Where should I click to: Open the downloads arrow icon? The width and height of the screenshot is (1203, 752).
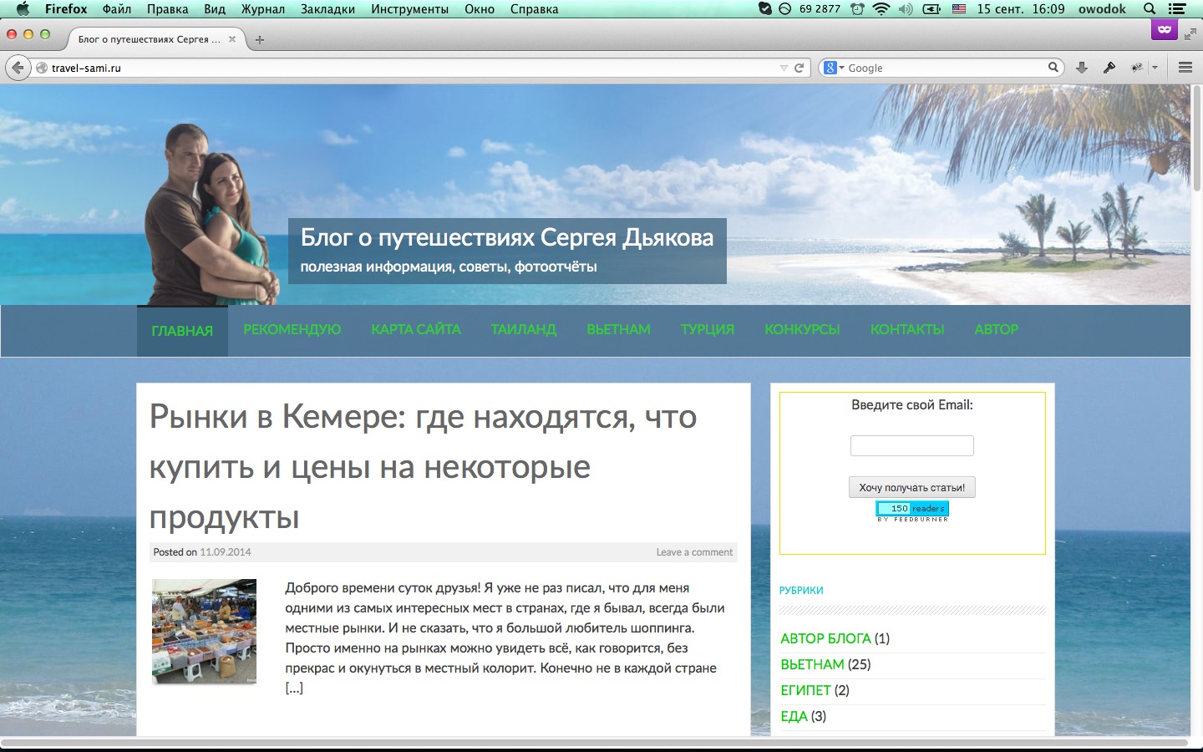(1082, 68)
